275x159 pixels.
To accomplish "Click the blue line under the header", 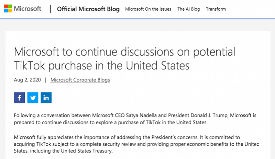I will 137,19.
